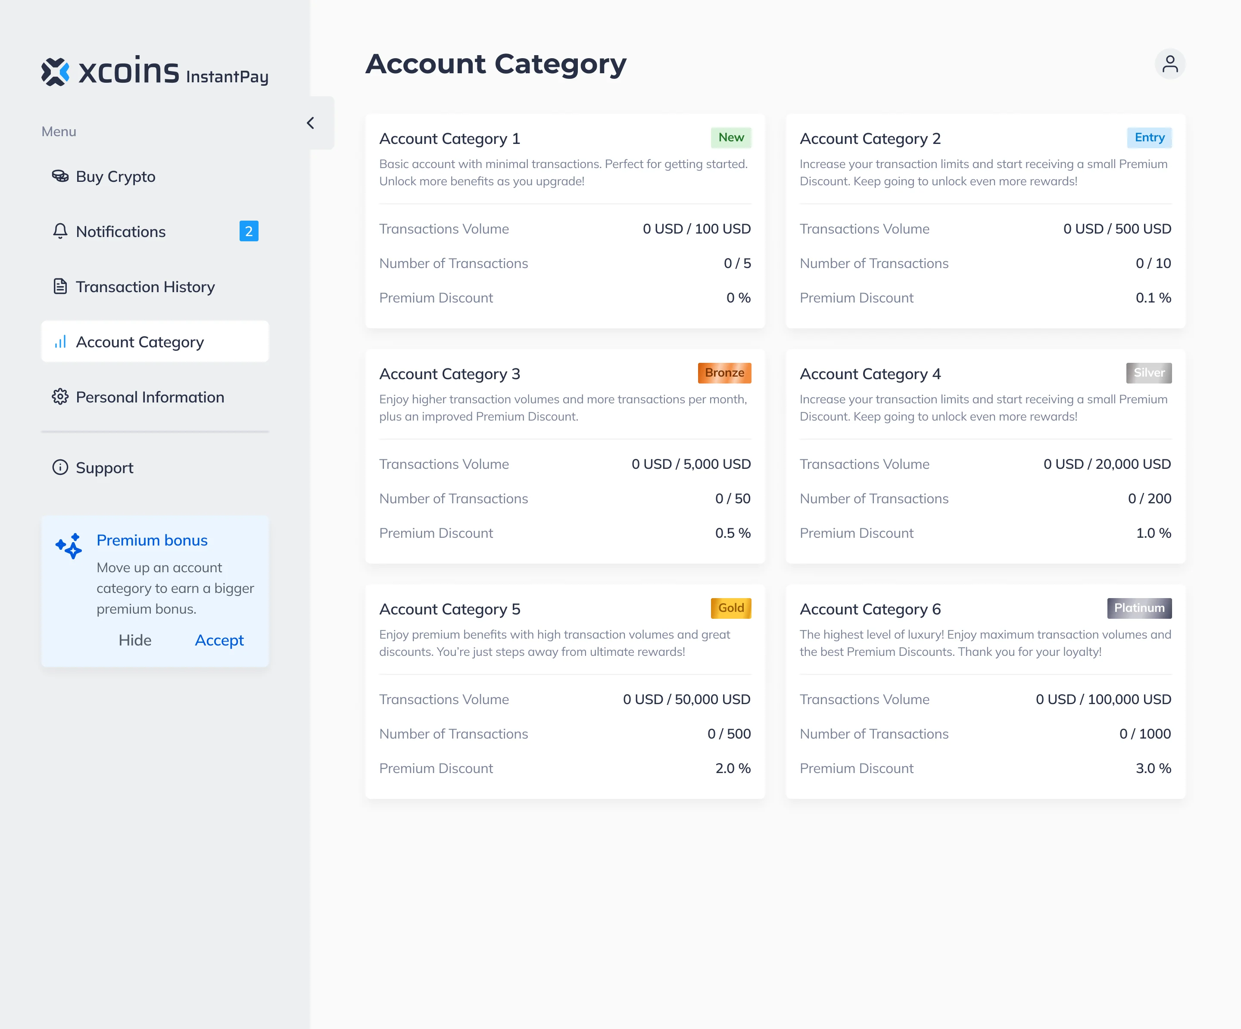This screenshot has height=1029, width=1241.
Task: Click the Premium bonus sparkle icon
Action: pyautogui.click(x=69, y=546)
